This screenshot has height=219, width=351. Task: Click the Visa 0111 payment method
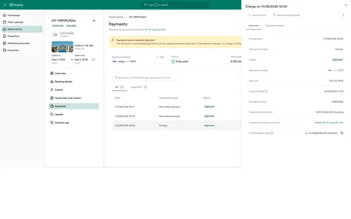(124, 61)
